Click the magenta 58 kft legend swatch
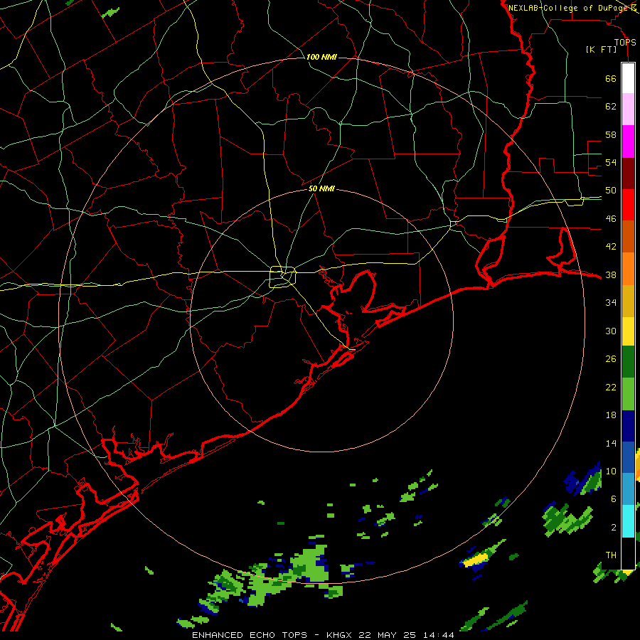Screen dimensions: 640x640 pyautogui.click(x=628, y=142)
